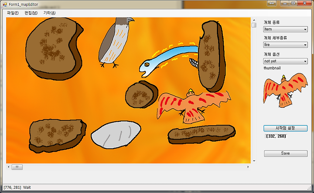The width and height of the screenshot is (314, 193).
Task: Click the 개체 종류 label
Action: (x=272, y=22)
